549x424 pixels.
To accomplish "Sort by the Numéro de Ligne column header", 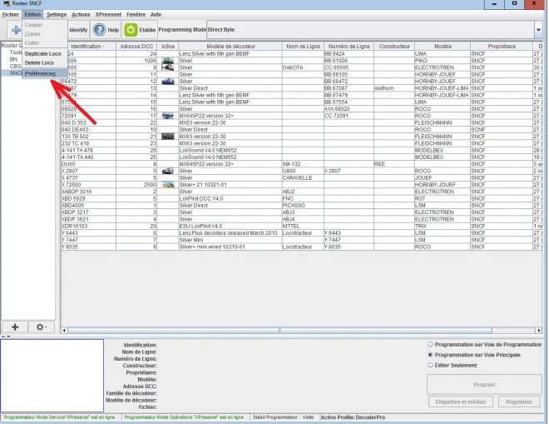I will (349, 47).
